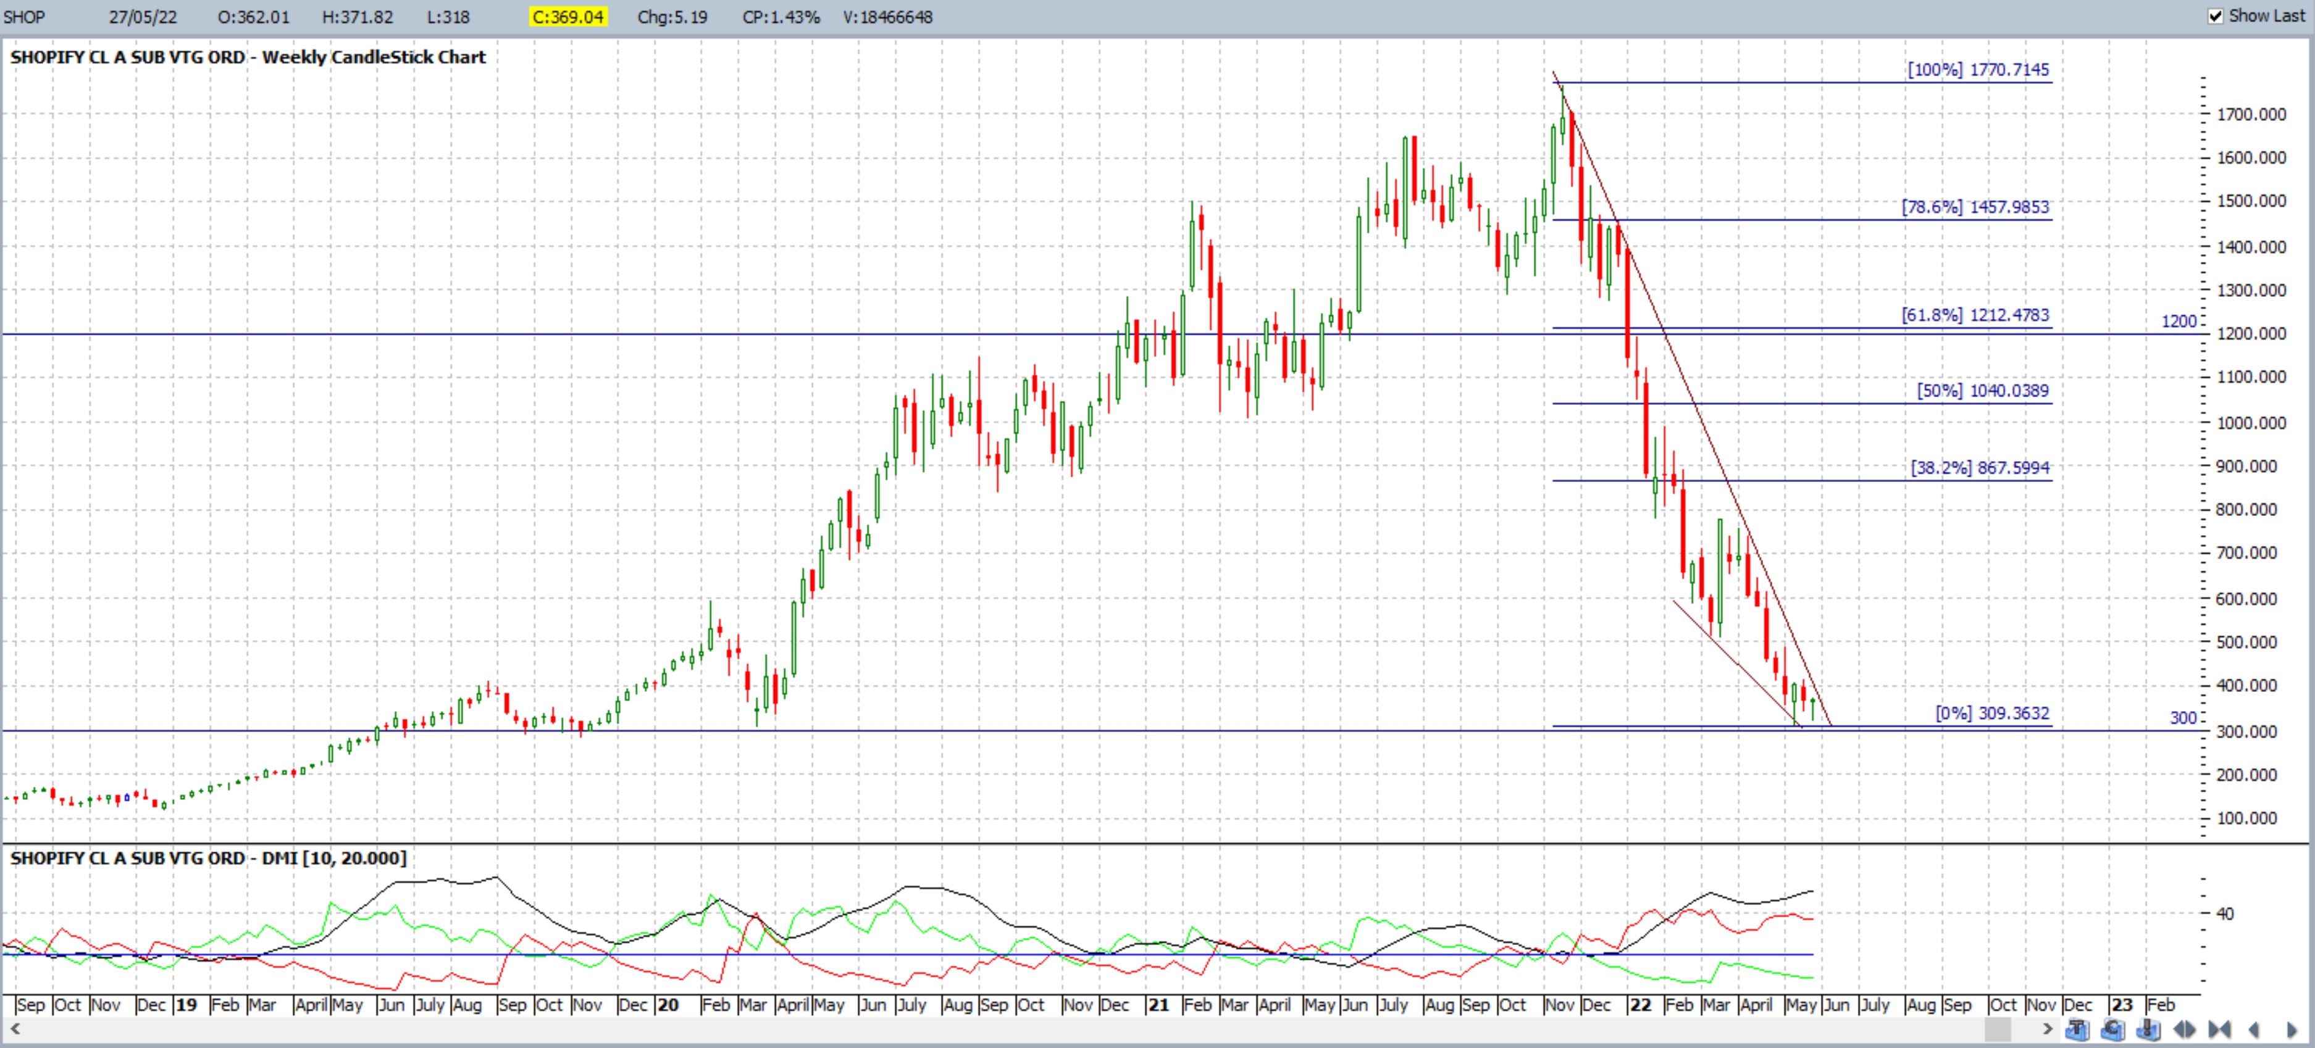Click the blue exclamation-mark folder icon

pos(2148,1029)
